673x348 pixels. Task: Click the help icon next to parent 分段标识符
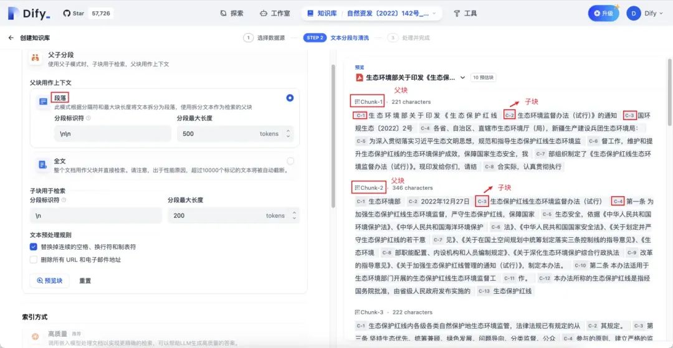[x=88, y=118]
